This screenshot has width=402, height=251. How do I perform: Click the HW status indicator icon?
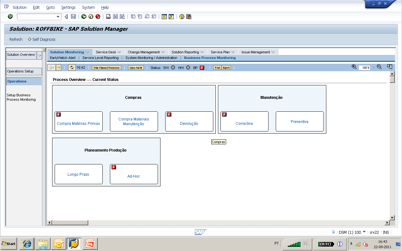pos(188,67)
